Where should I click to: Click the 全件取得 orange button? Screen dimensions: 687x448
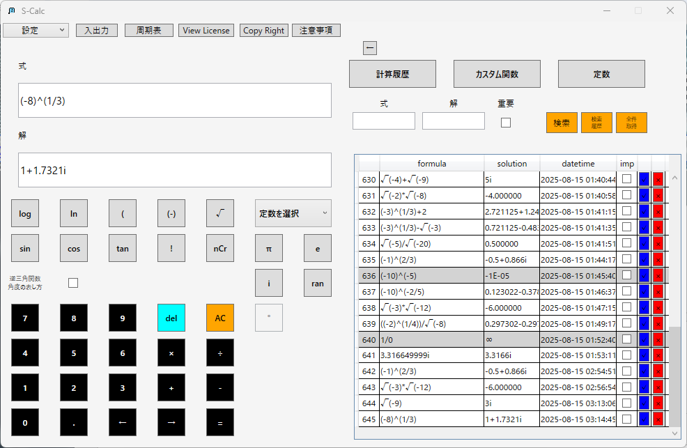(631, 123)
